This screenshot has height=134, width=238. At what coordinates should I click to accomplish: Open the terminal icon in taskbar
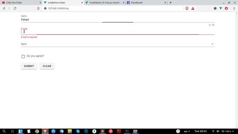127,131
